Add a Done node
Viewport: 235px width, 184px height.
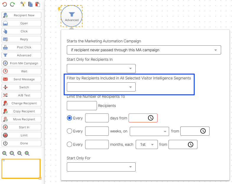coord(22,143)
